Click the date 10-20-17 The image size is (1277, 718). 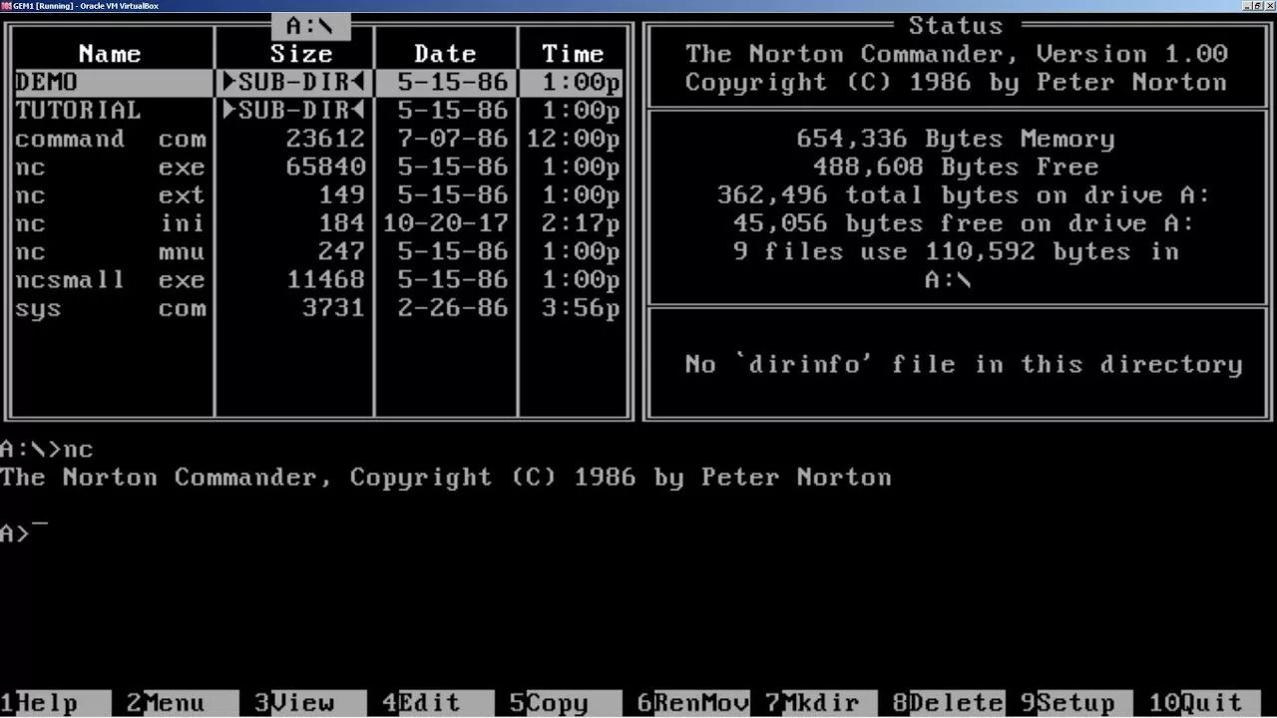pyautogui.click(x=445, y=223)
